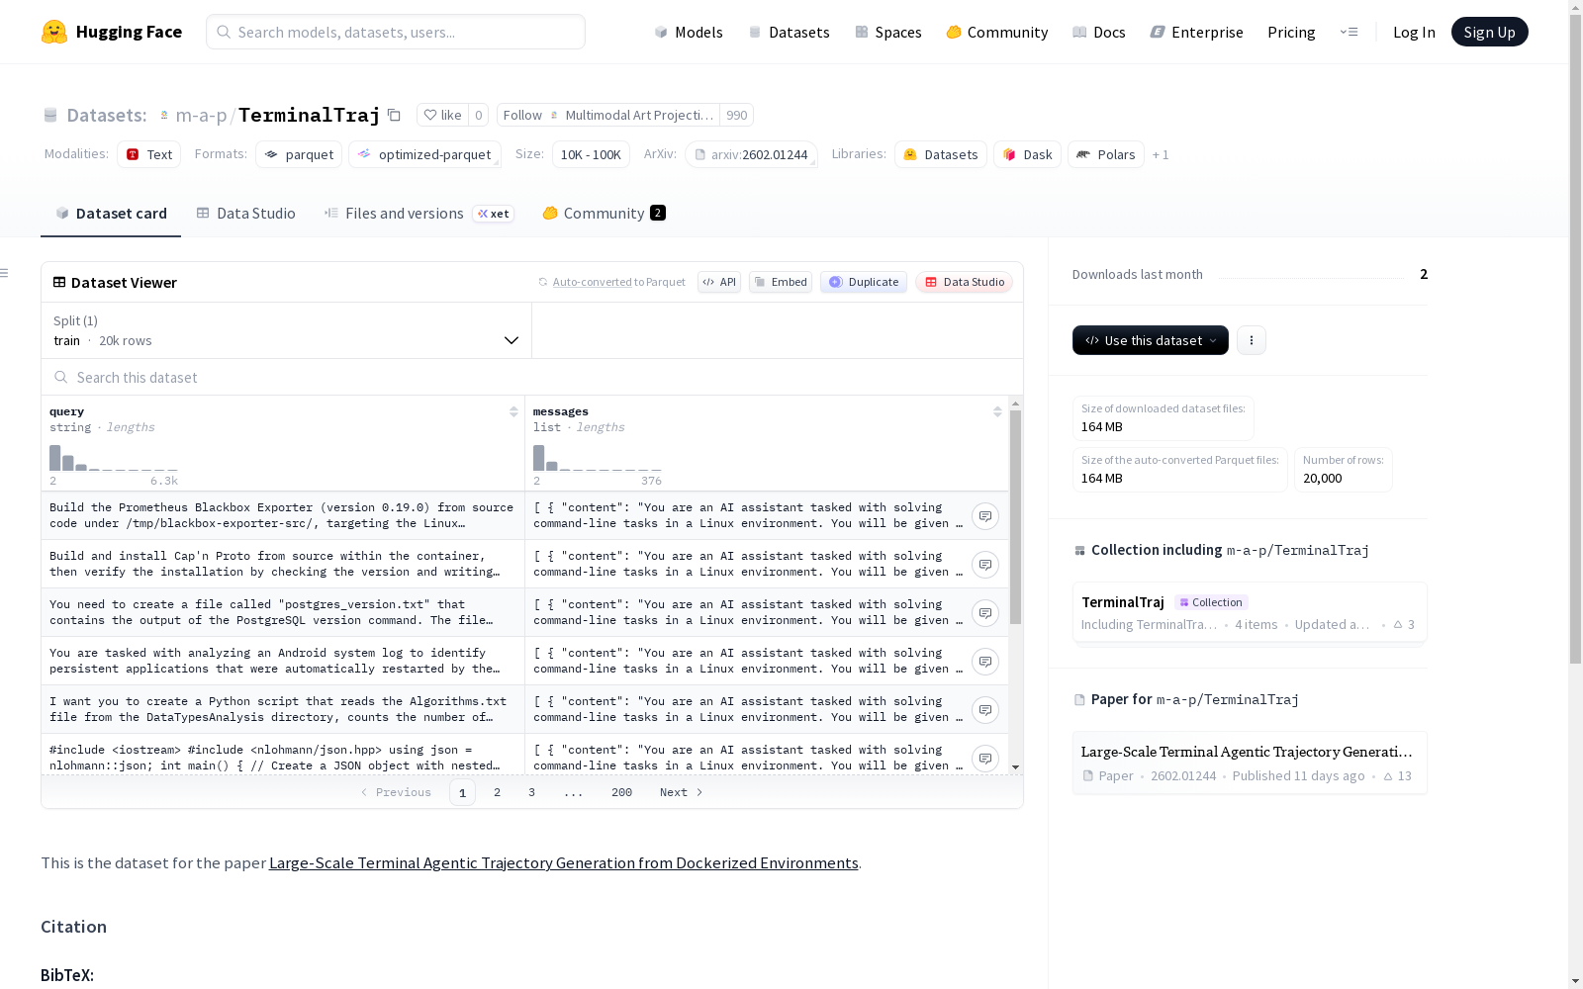Go to Spaces in top navigation

[x=888, y=32]
